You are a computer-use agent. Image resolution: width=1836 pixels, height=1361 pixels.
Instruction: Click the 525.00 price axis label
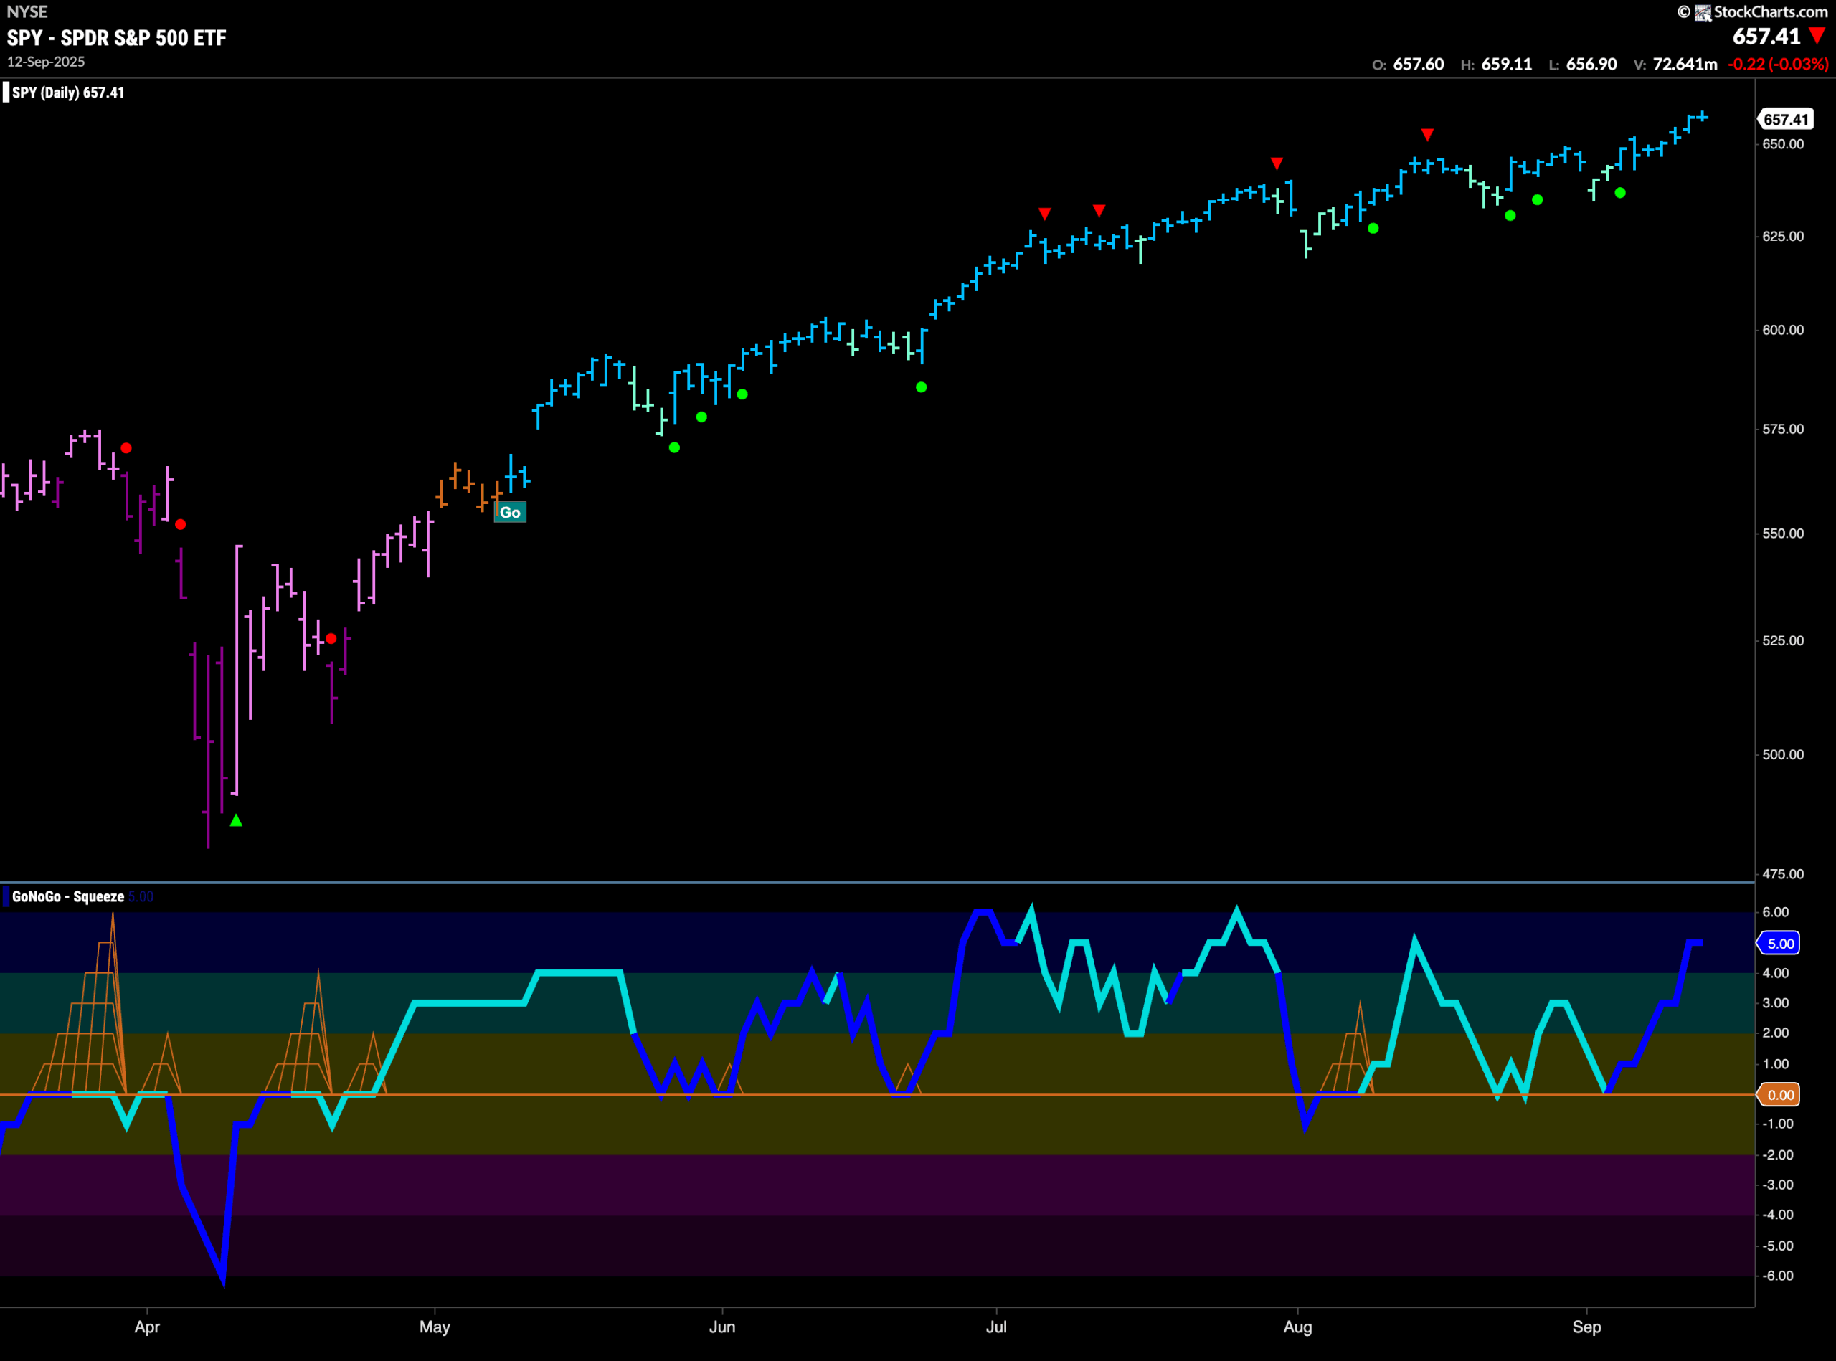(1782, 641)
